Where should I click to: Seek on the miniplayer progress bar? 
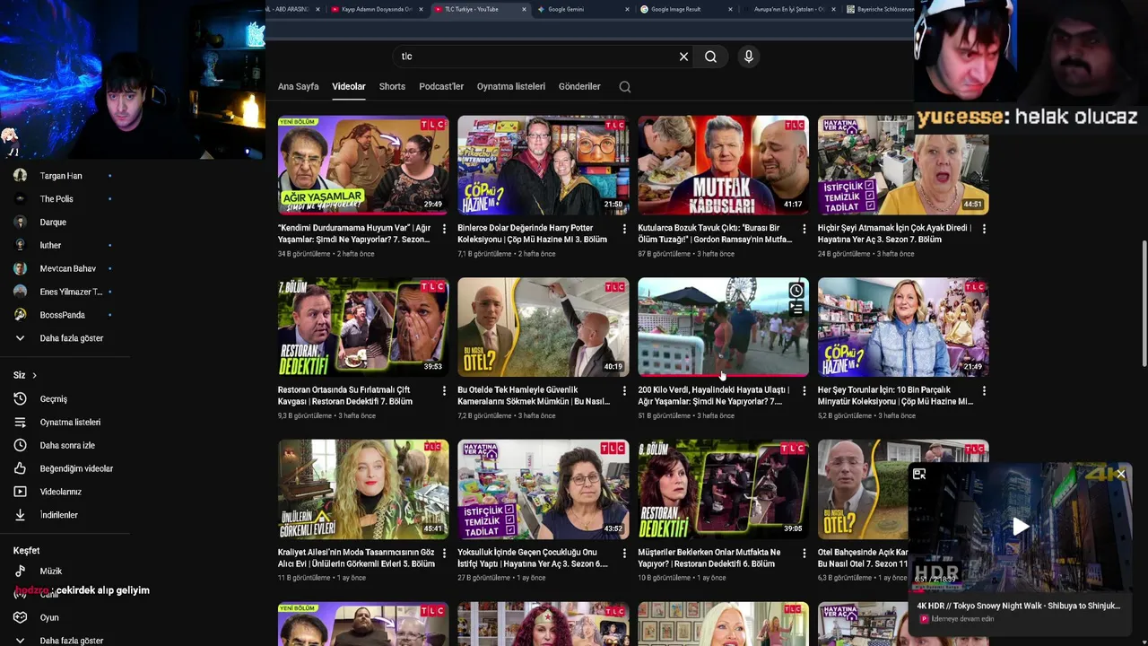[1021, 591]
